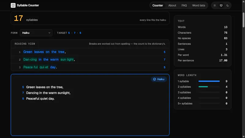Click the TARGET 5 · 7 · 5 label

[x=69, y=33]
